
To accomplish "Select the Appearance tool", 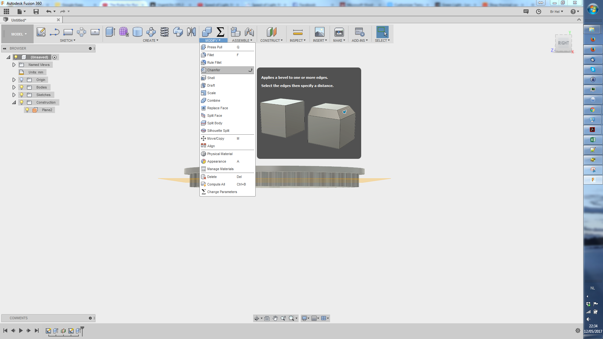I will tap(217, 161).
